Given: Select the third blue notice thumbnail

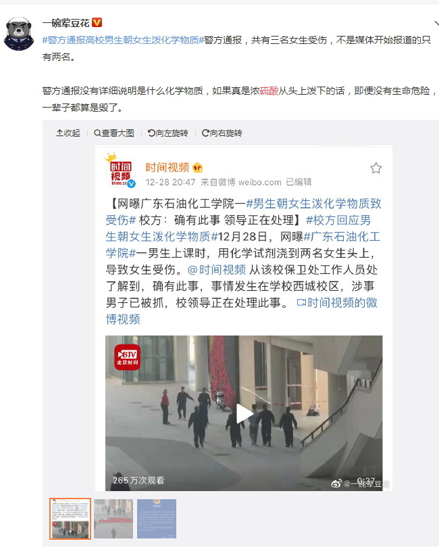Looking at the screenshot, I should 156,519.
